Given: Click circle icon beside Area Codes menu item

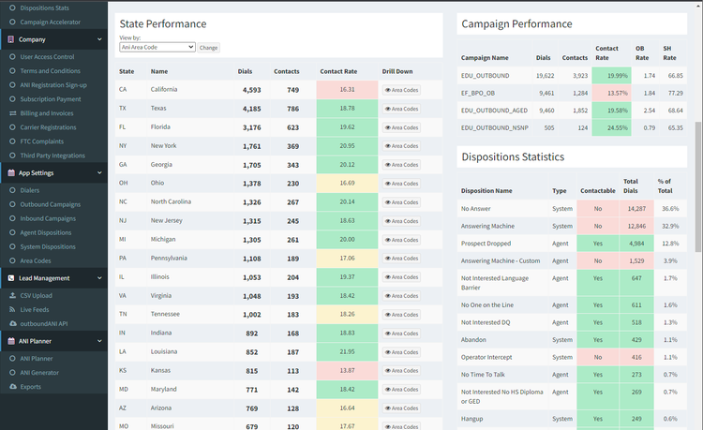Looking at the screenshot, I should coord(12,260).
